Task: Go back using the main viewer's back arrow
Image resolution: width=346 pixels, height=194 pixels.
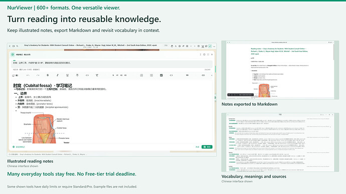Action: [x=10, y=46]
